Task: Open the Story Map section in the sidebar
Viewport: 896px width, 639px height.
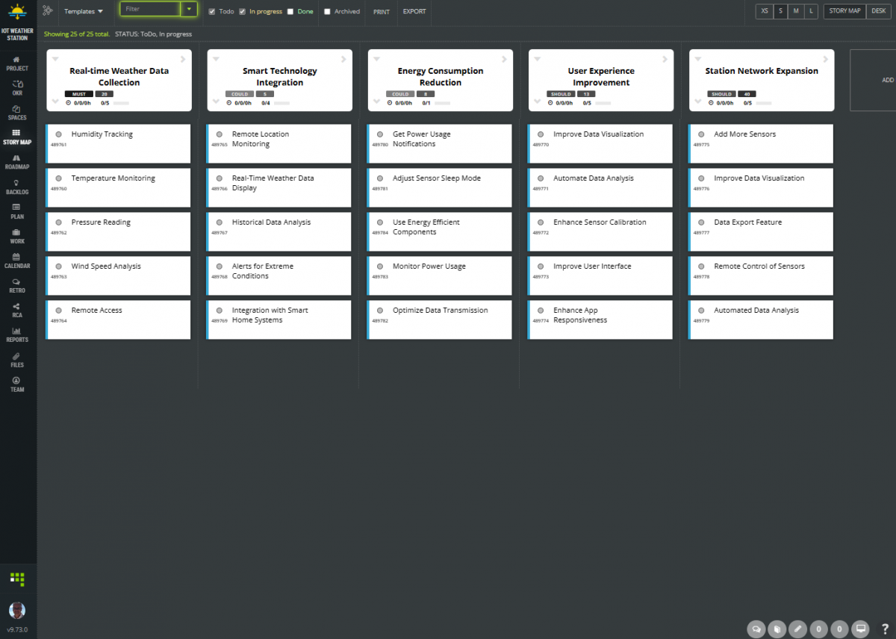Action: coord(16,137)
